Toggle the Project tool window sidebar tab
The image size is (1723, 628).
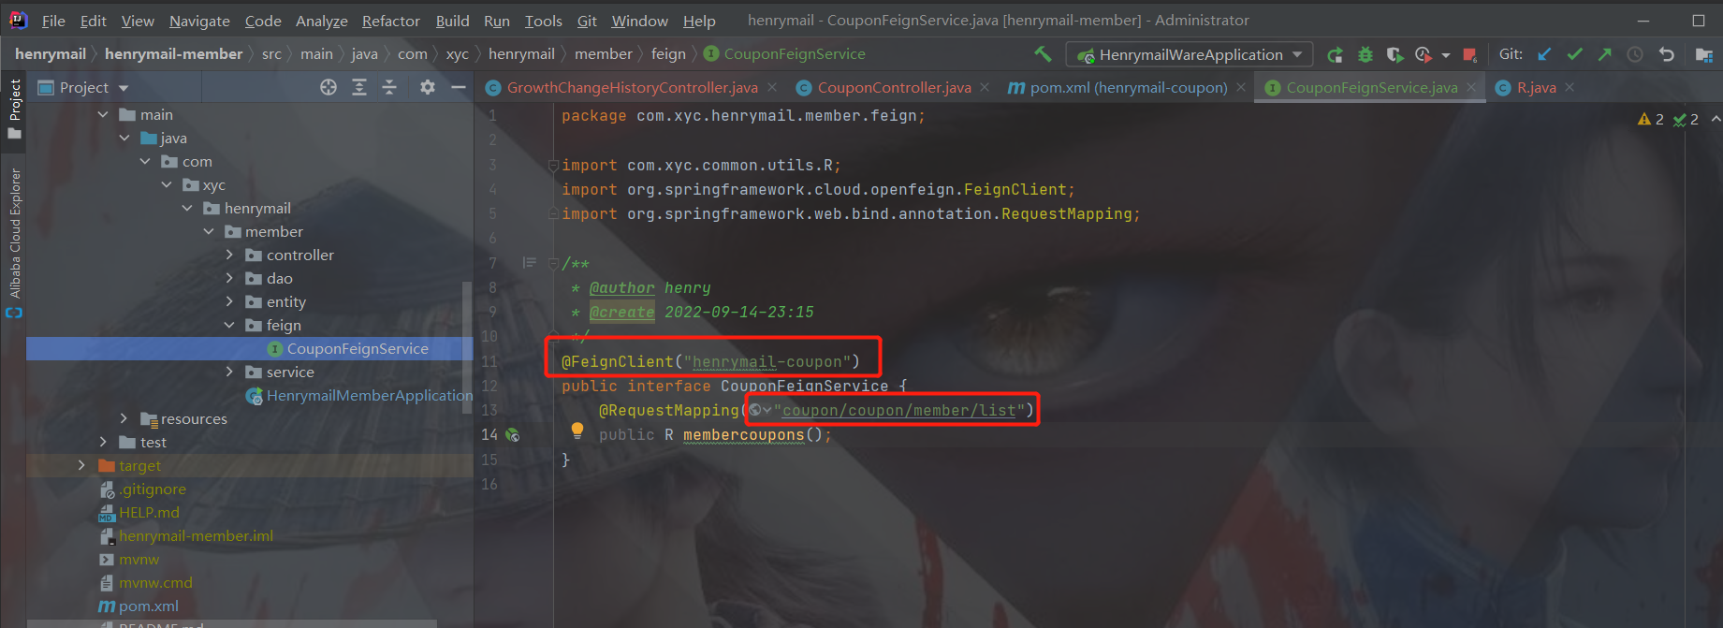tap(14, 108)
